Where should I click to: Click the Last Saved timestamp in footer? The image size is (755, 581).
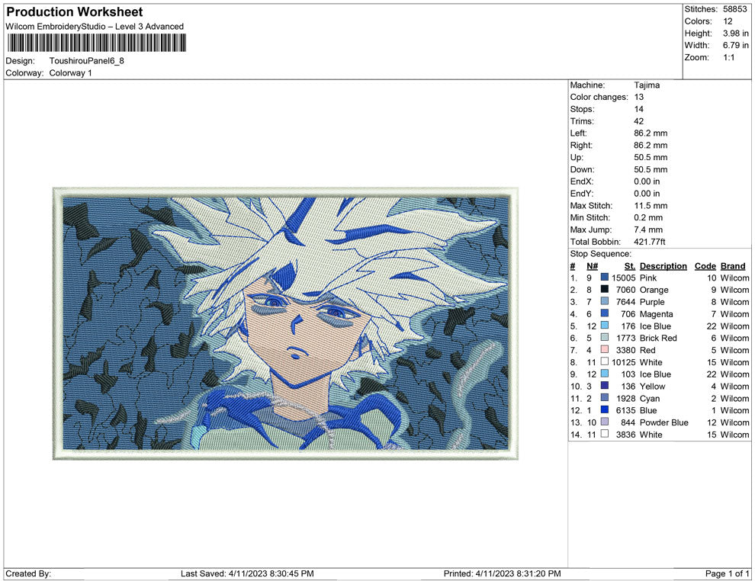point(247,573)
